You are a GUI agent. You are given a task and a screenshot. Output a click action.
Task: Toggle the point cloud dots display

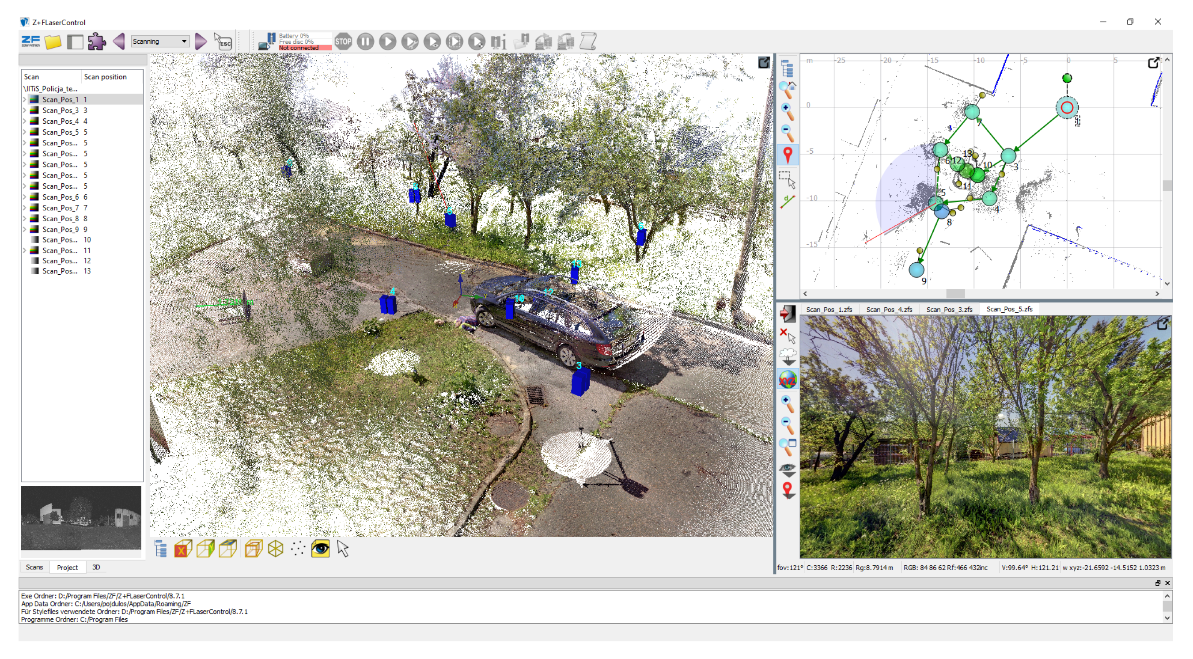tap(298, 549)
